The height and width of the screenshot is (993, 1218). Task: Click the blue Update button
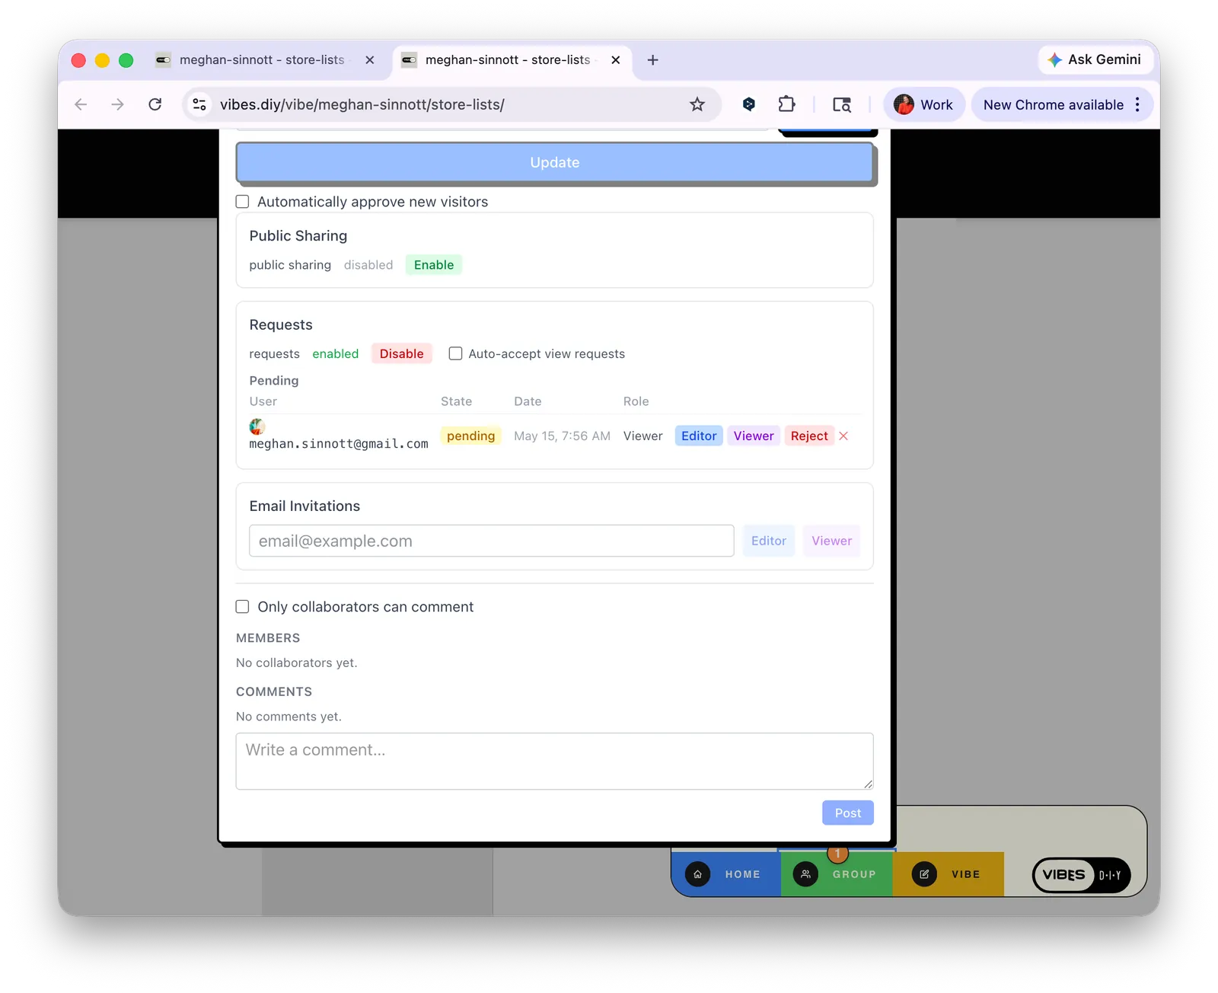click(x=555, y=162)
